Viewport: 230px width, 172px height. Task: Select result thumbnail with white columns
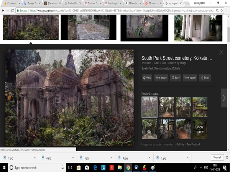198,28
